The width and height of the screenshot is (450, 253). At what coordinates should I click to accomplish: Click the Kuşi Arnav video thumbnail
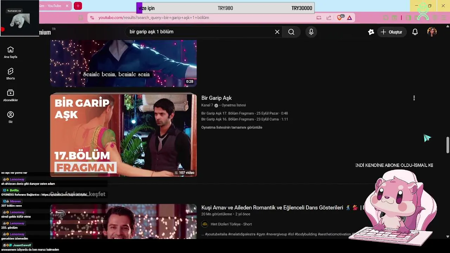click(123, 221)
